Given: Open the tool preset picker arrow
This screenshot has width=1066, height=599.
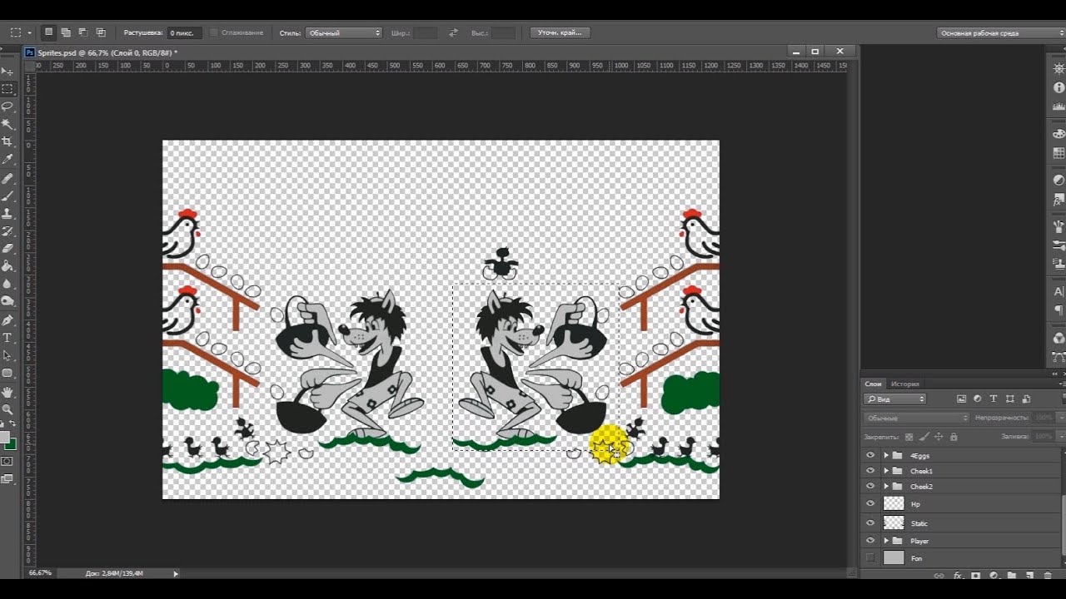Looking at the screenshot, I should [x=29, y=33].
